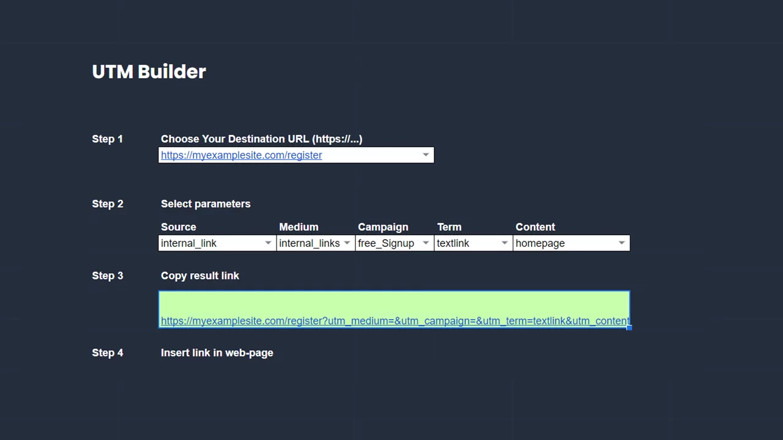783x440 pixels.
Task: Click the UTM Builder page heading
Action: pos(149,71)
